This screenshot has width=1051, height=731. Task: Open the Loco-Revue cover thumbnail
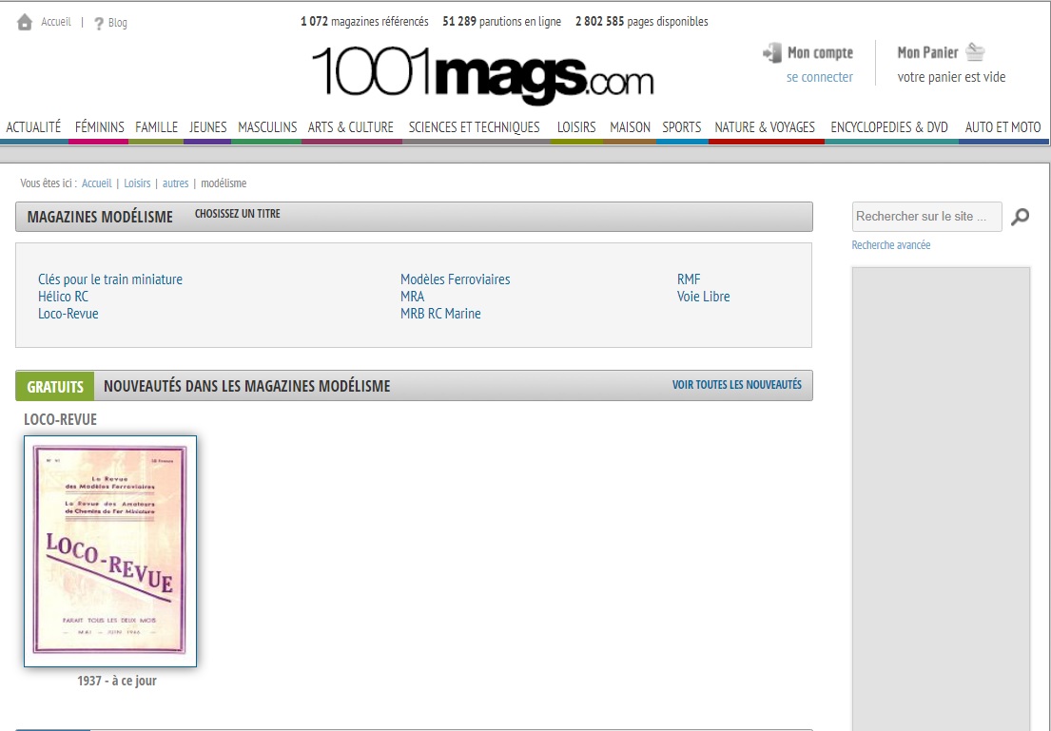click(110, 550)
